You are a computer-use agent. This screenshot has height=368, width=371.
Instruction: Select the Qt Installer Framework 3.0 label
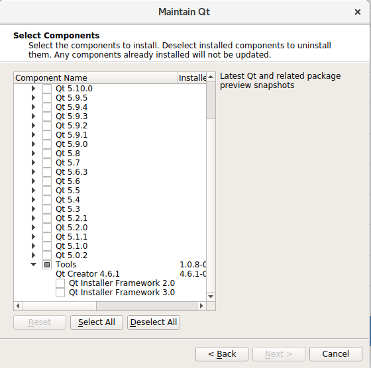tap(122, 293)
